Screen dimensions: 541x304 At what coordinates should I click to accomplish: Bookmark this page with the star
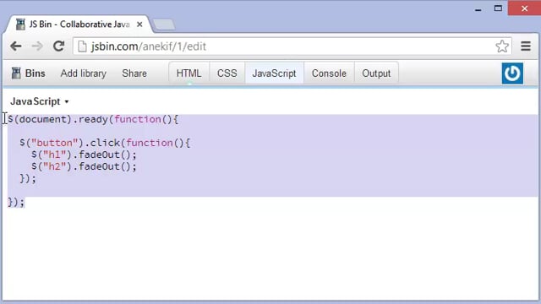coord(502,46)
